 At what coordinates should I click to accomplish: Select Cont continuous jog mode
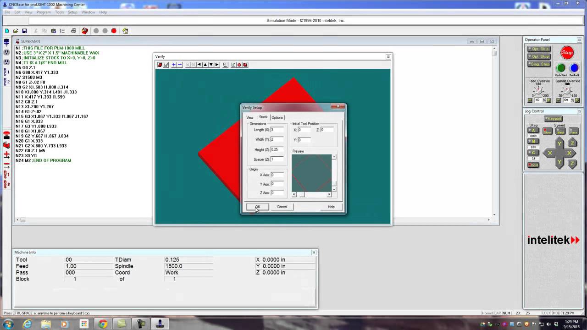tap(533, 165)
